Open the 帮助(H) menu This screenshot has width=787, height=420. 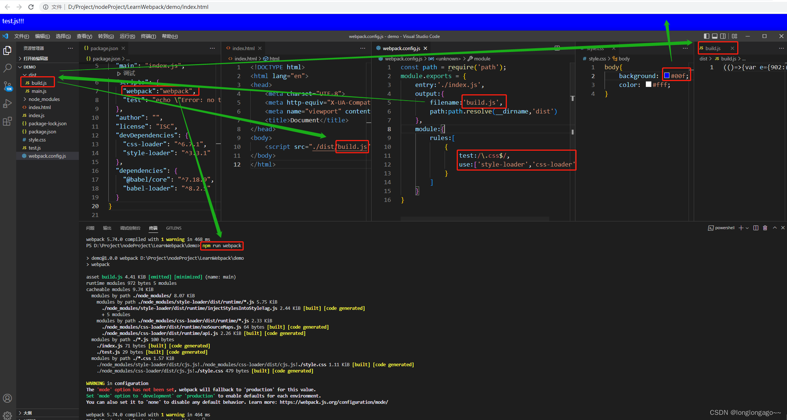[170, 36]
